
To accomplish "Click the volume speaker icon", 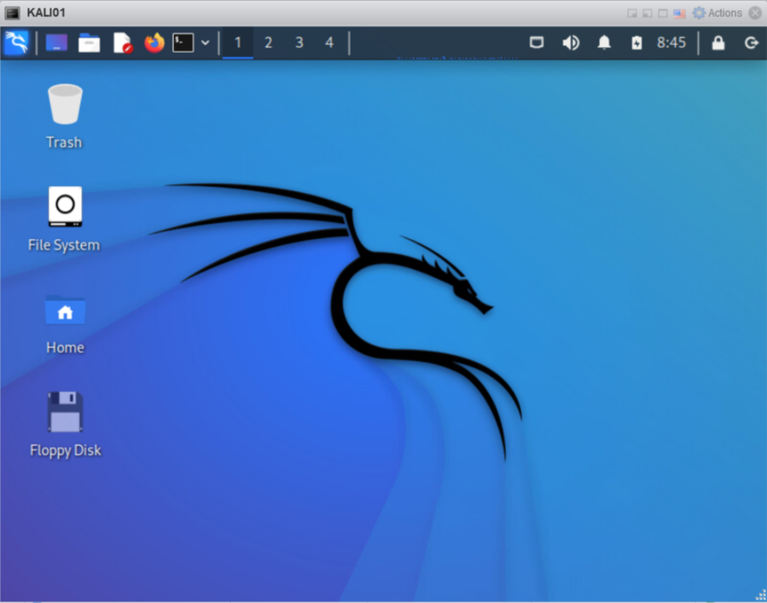I will pos(571,43).
